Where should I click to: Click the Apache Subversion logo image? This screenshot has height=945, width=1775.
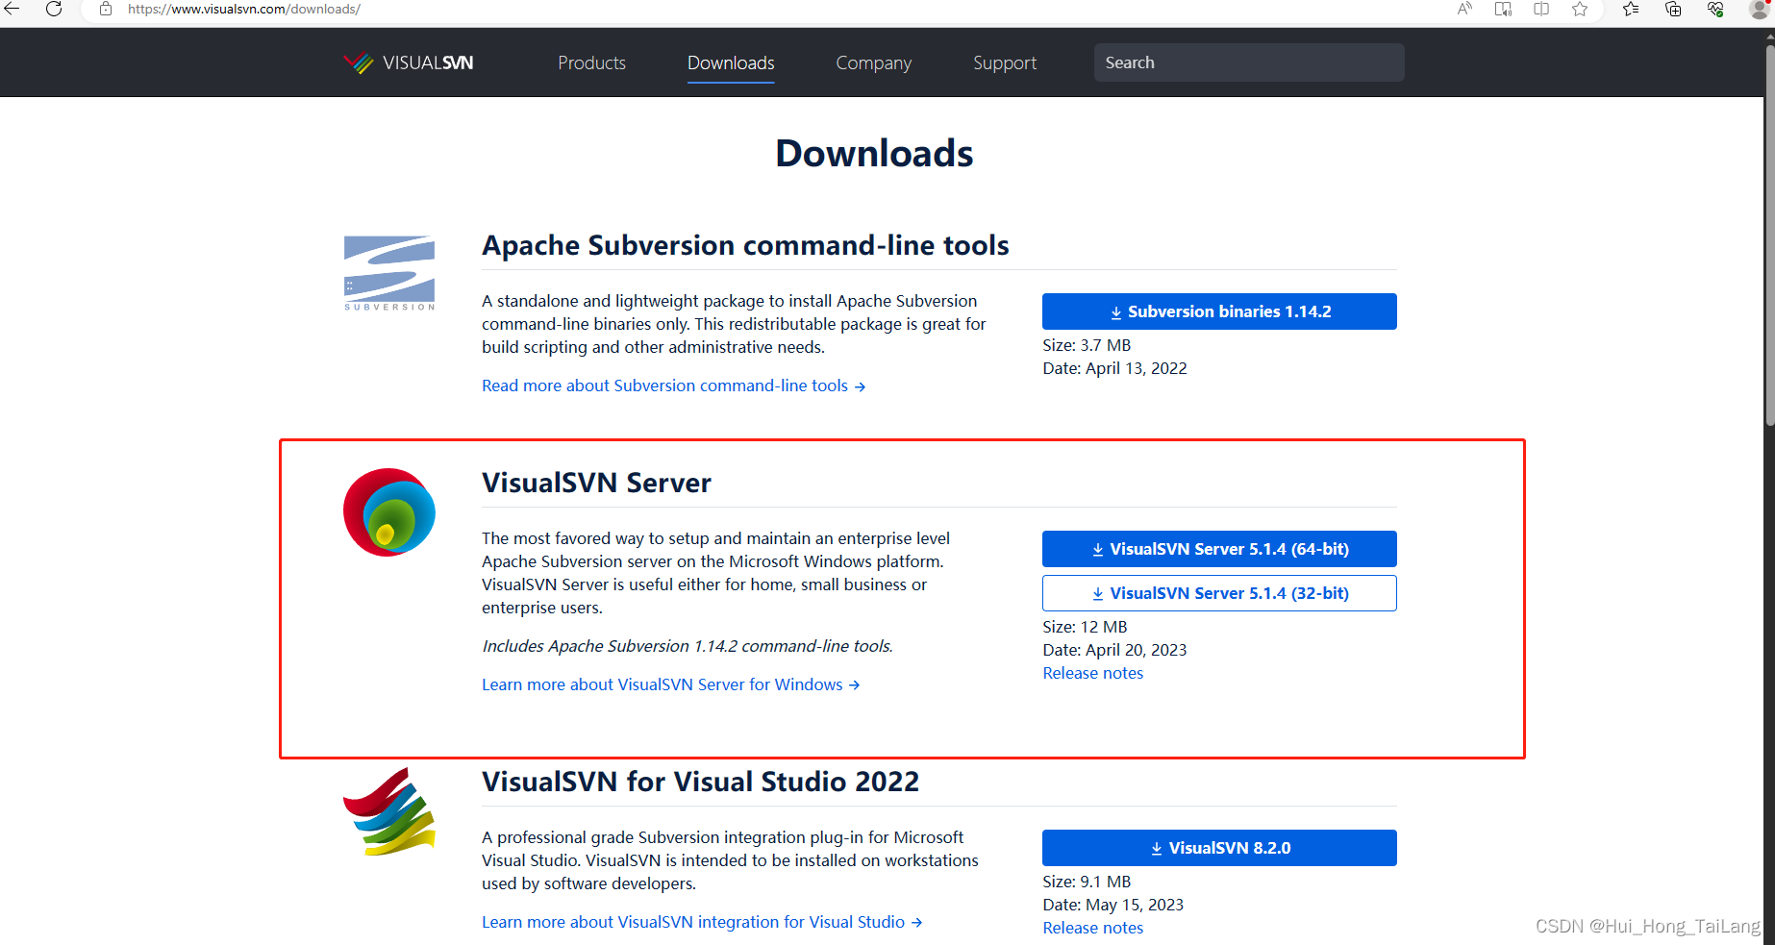389,273
